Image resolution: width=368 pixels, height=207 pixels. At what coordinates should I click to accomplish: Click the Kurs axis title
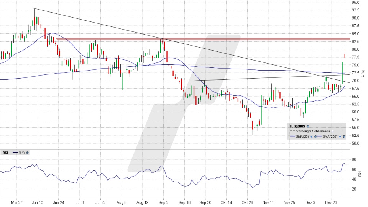[363, 74]
